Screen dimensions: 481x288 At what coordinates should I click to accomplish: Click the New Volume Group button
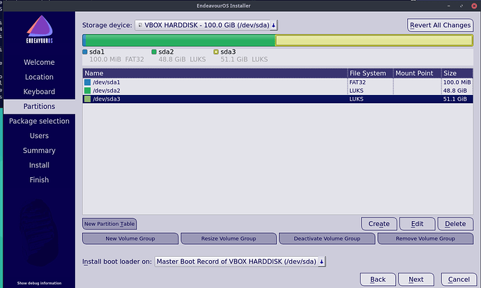[x=130, y=238]
